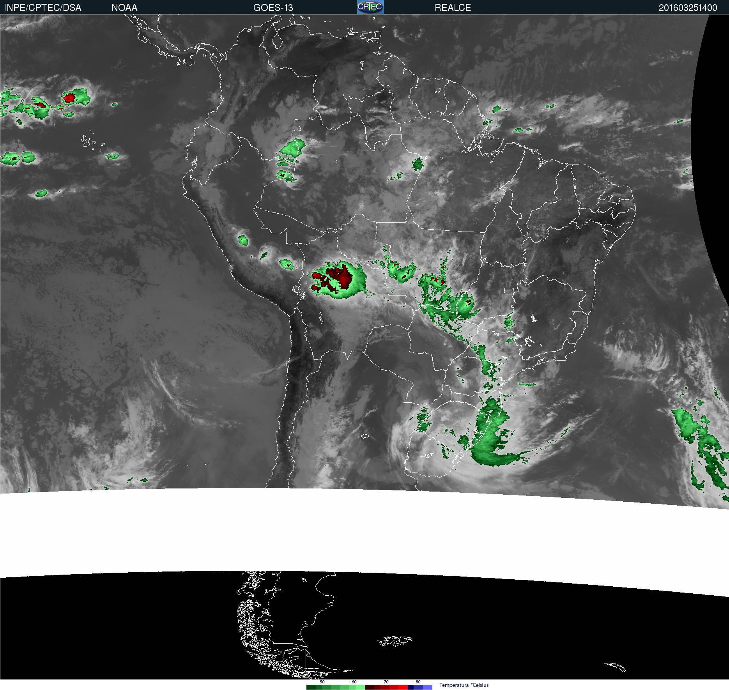Click the 201603251400 timestamp text

[x=688, y=7]
